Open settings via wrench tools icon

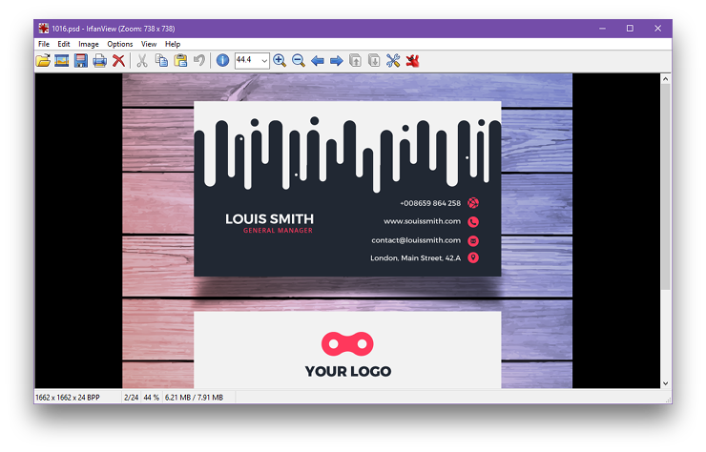tap(393, 61)
